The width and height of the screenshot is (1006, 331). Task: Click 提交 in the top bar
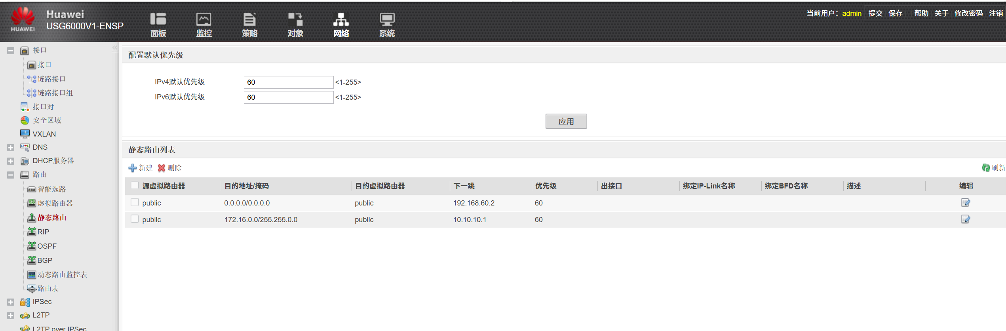(x=875, y=13)
